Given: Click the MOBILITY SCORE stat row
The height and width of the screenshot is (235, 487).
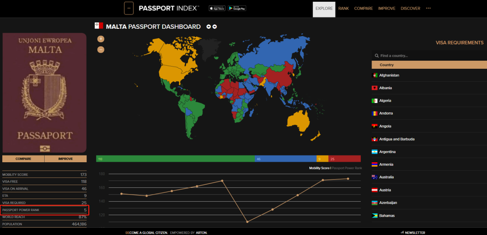Looking at the screenshot, I should click(x=44, y=175).
